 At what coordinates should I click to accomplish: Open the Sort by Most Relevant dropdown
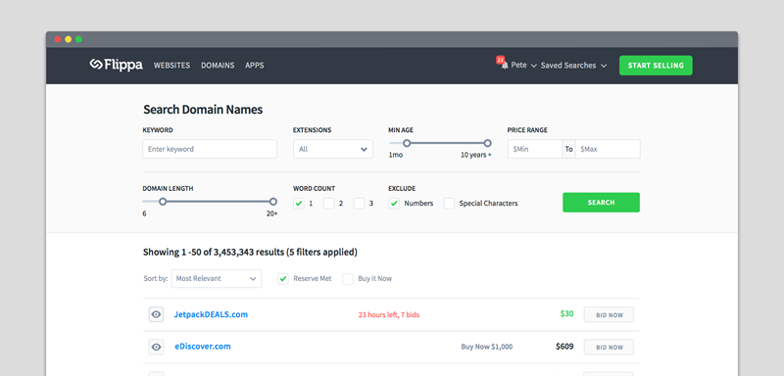coord(216,279)
